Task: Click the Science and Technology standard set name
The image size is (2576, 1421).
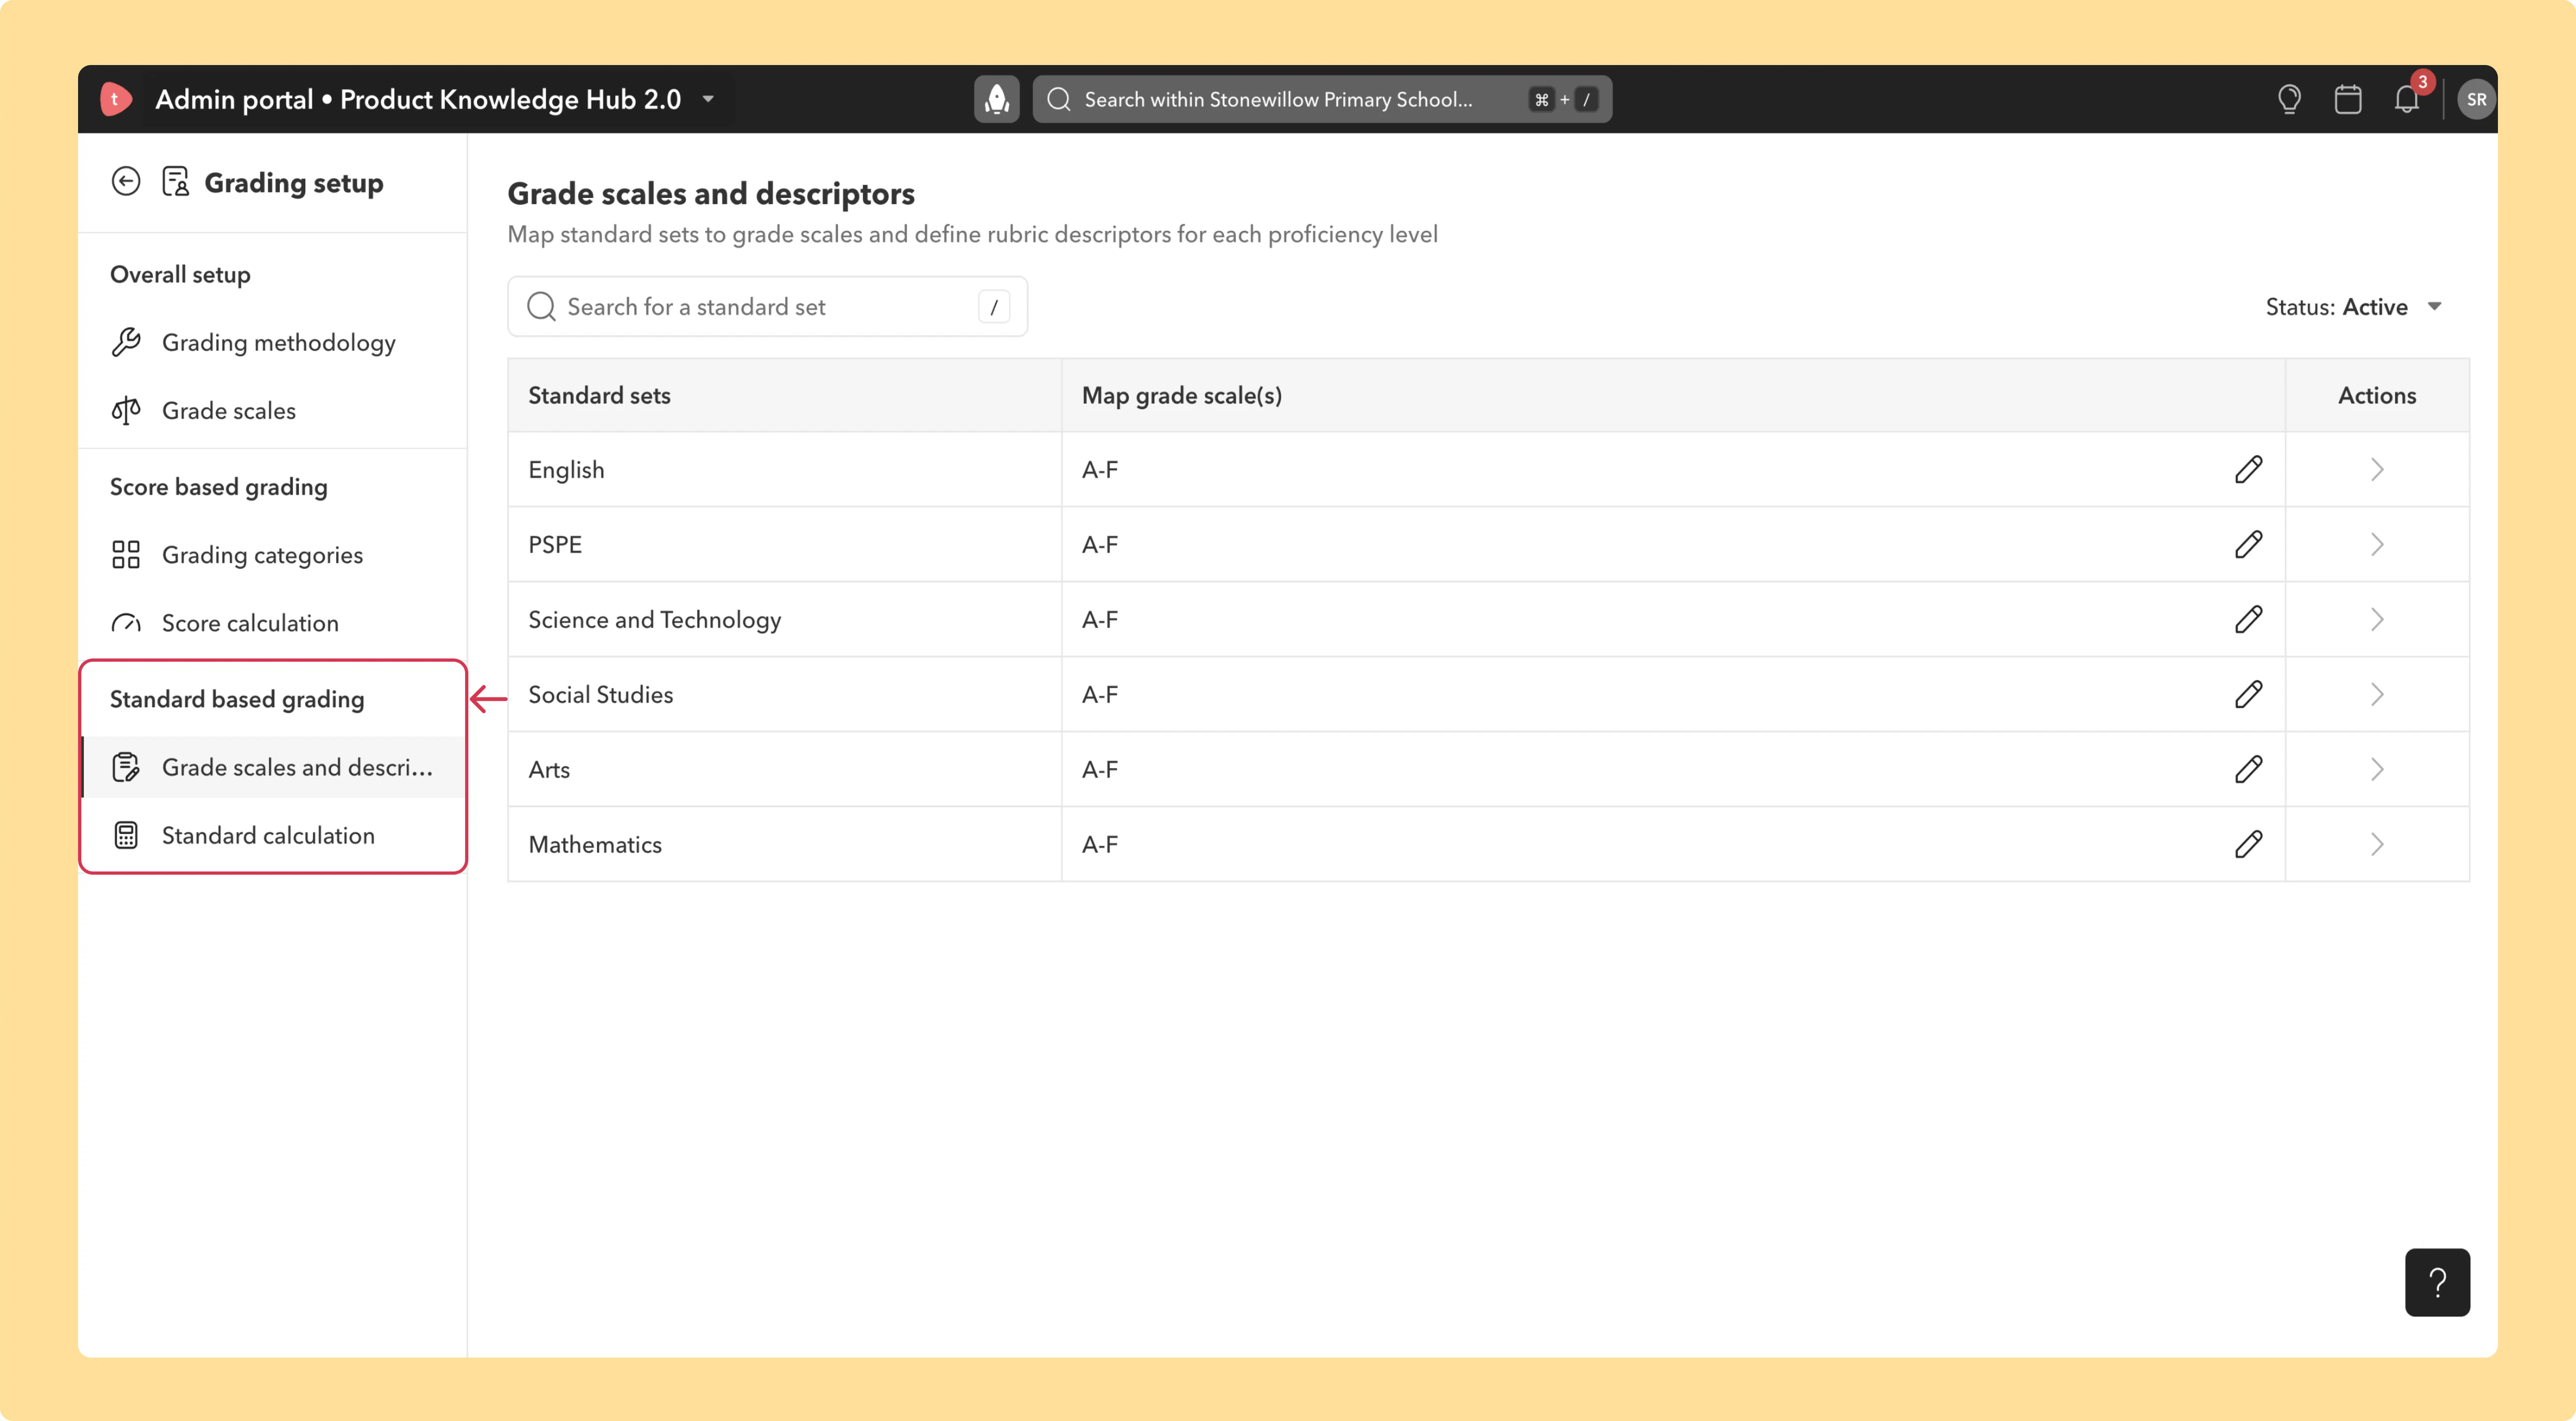Action: coord(655,619)
